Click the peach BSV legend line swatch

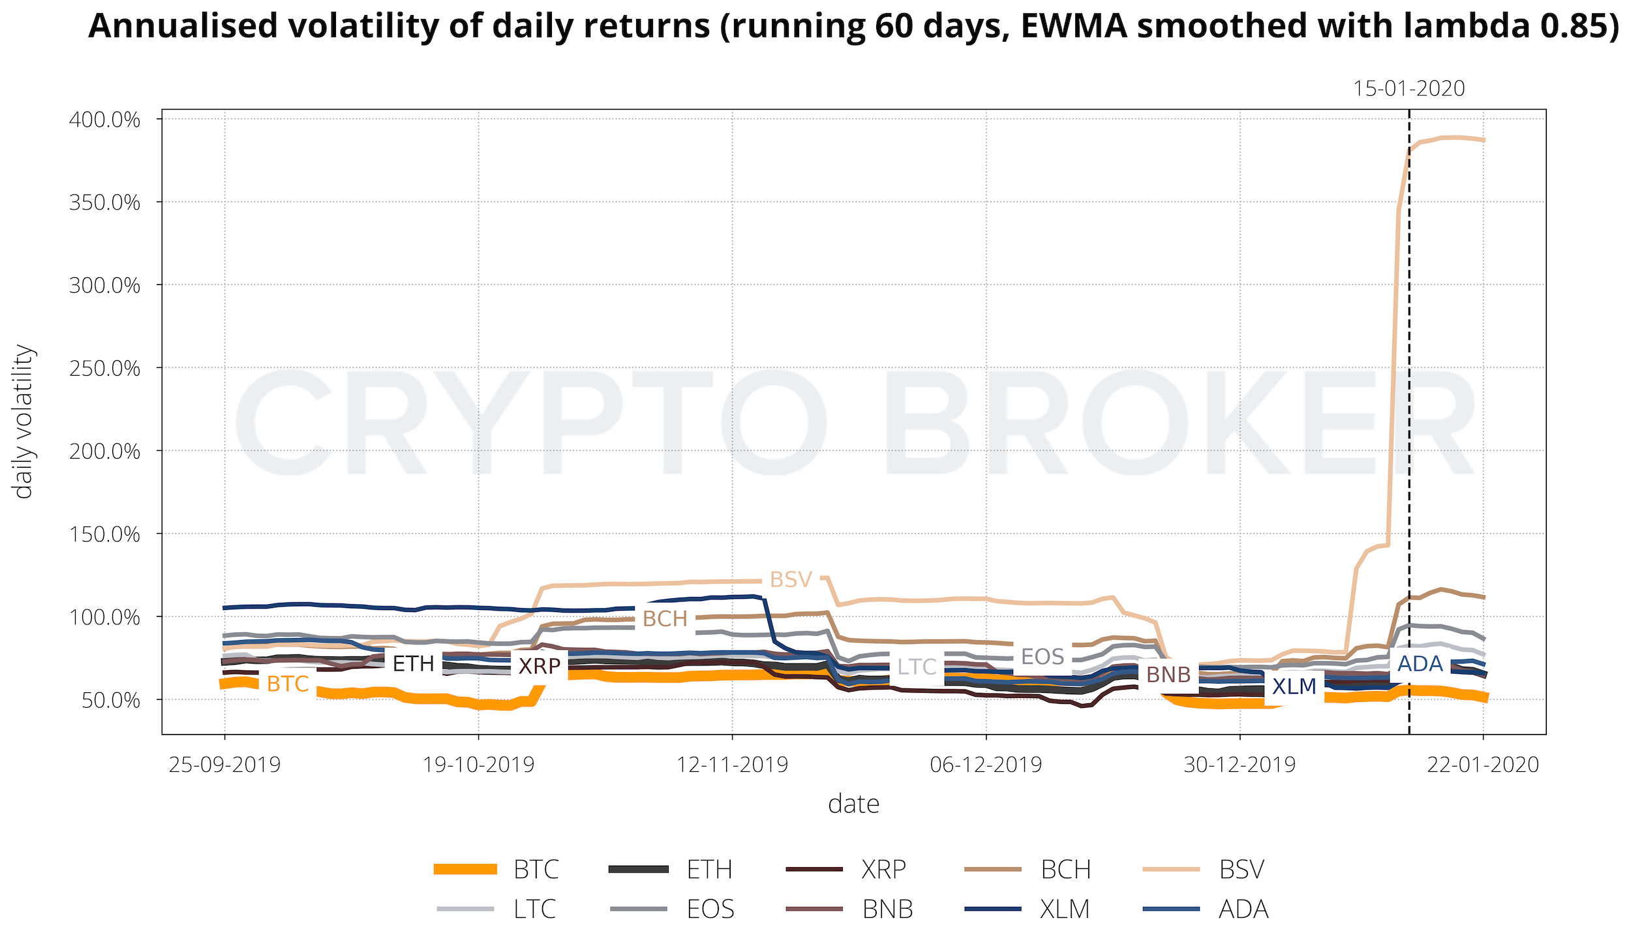[x=1172, y=870]
